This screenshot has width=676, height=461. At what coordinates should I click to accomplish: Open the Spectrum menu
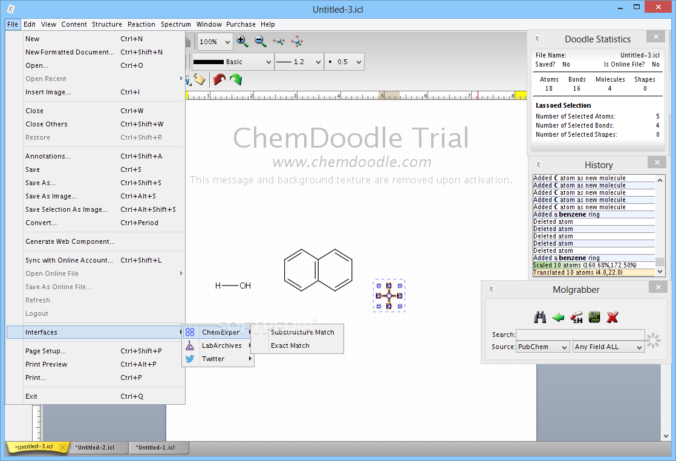pos(175,24)
